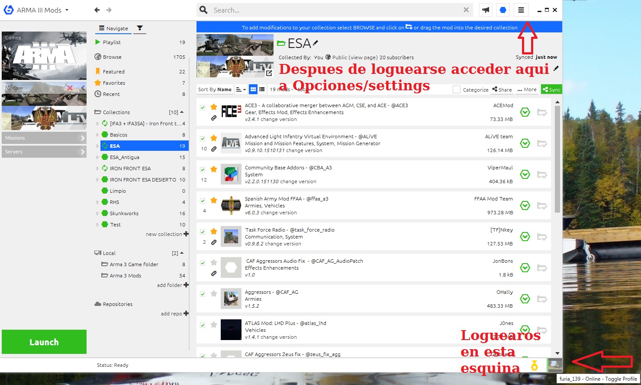Open sort direction dropdown arrow
641x385 pixels.
tap(241, 89)
